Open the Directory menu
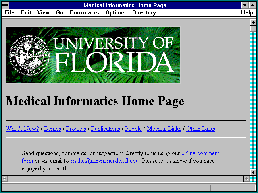Screen dimensions: 258x193 pos(144,12)
